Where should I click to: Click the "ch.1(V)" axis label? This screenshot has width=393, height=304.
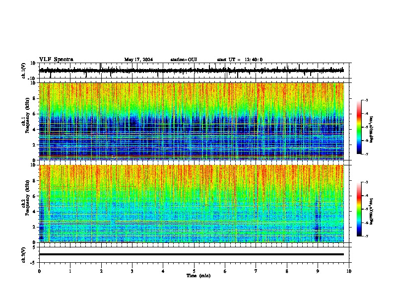click(24, 71)
